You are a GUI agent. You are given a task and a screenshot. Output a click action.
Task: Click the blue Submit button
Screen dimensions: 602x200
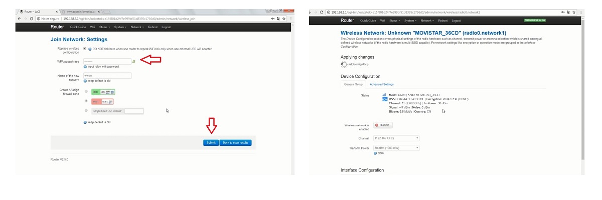211,143
